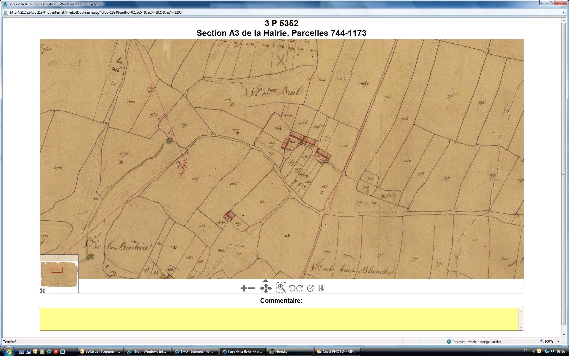
Task: Rotate map counterclockwise
Action: click(x=292, y=288)
